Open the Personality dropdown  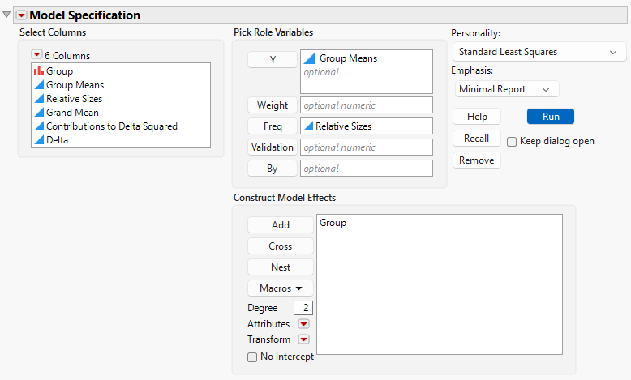(539, 52)
